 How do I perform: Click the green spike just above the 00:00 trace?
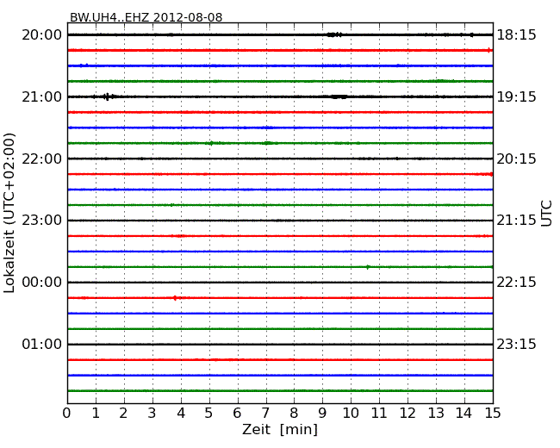pyautogui.click(x=368, y=267)
